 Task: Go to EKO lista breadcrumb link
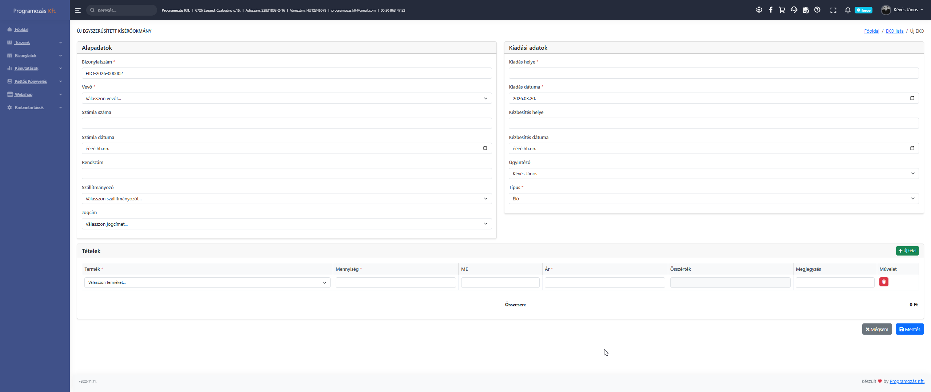click(x=894, y=31)
